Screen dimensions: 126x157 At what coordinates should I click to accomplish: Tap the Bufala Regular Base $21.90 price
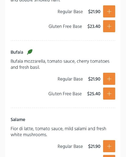94,79
